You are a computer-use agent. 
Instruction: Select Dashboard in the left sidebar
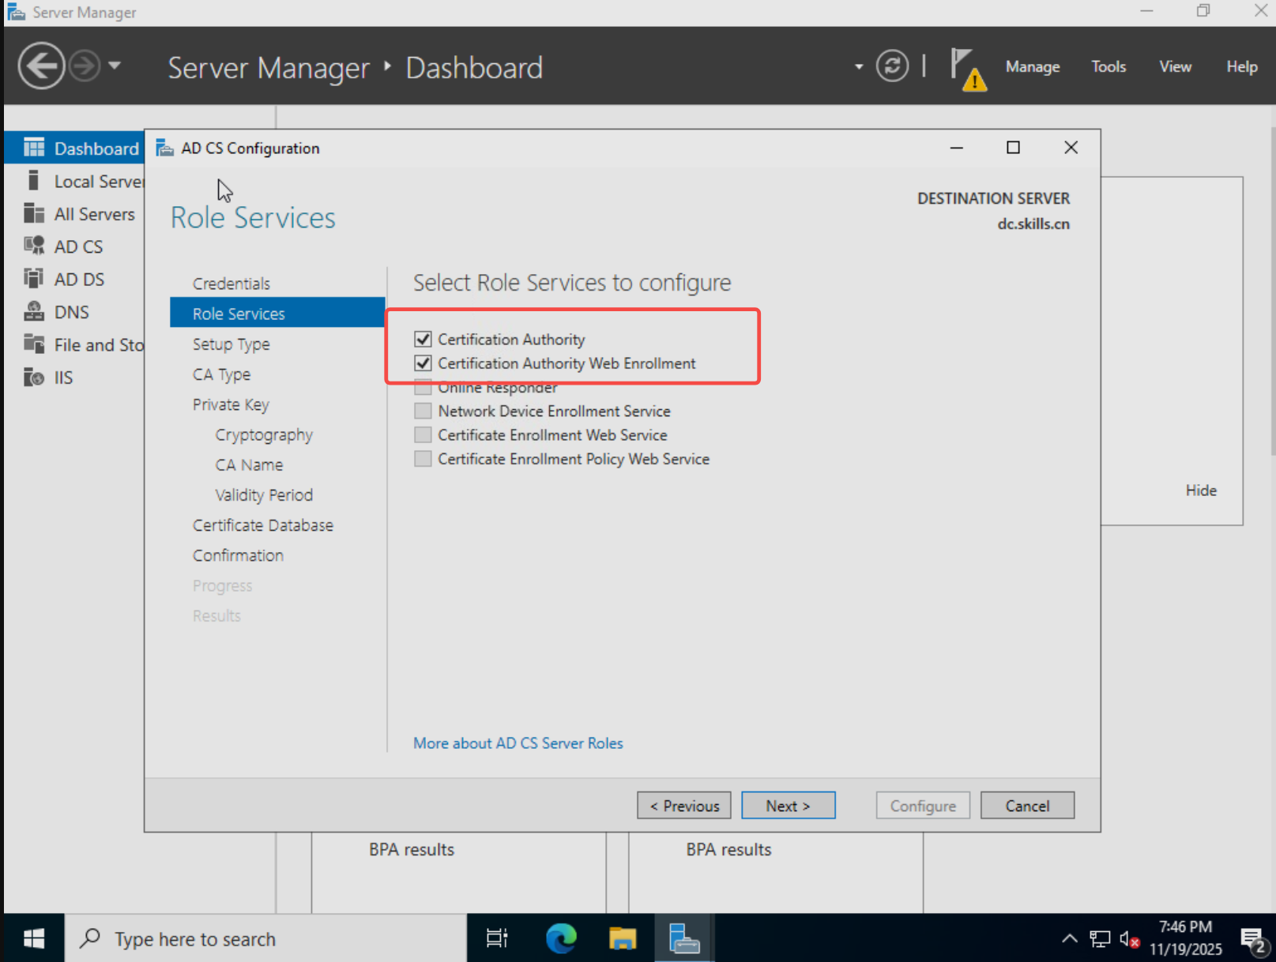75,148
